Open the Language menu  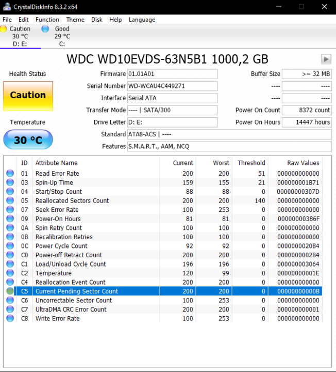(x=142, y=20)
